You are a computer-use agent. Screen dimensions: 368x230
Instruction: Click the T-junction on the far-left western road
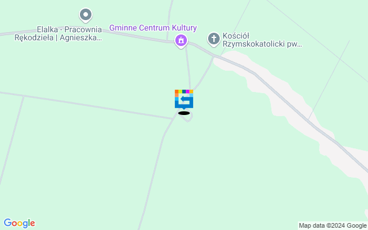pyautogui.click(x=24, y=96)
